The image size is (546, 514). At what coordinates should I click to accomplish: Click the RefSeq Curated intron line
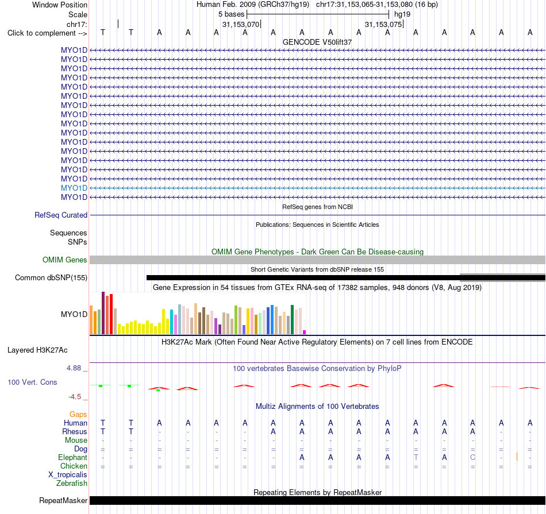317,215
